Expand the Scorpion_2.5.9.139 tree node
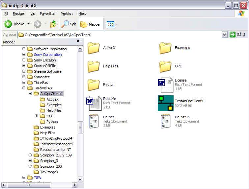This screenshot has width=249, height=189. click(x=30, y=155)
